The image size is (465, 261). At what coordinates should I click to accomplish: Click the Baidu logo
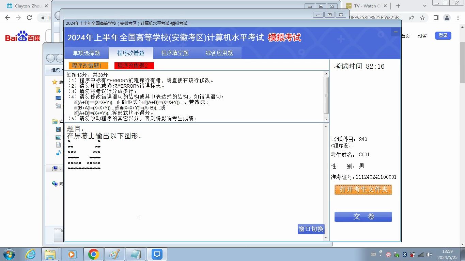point(22,36)
